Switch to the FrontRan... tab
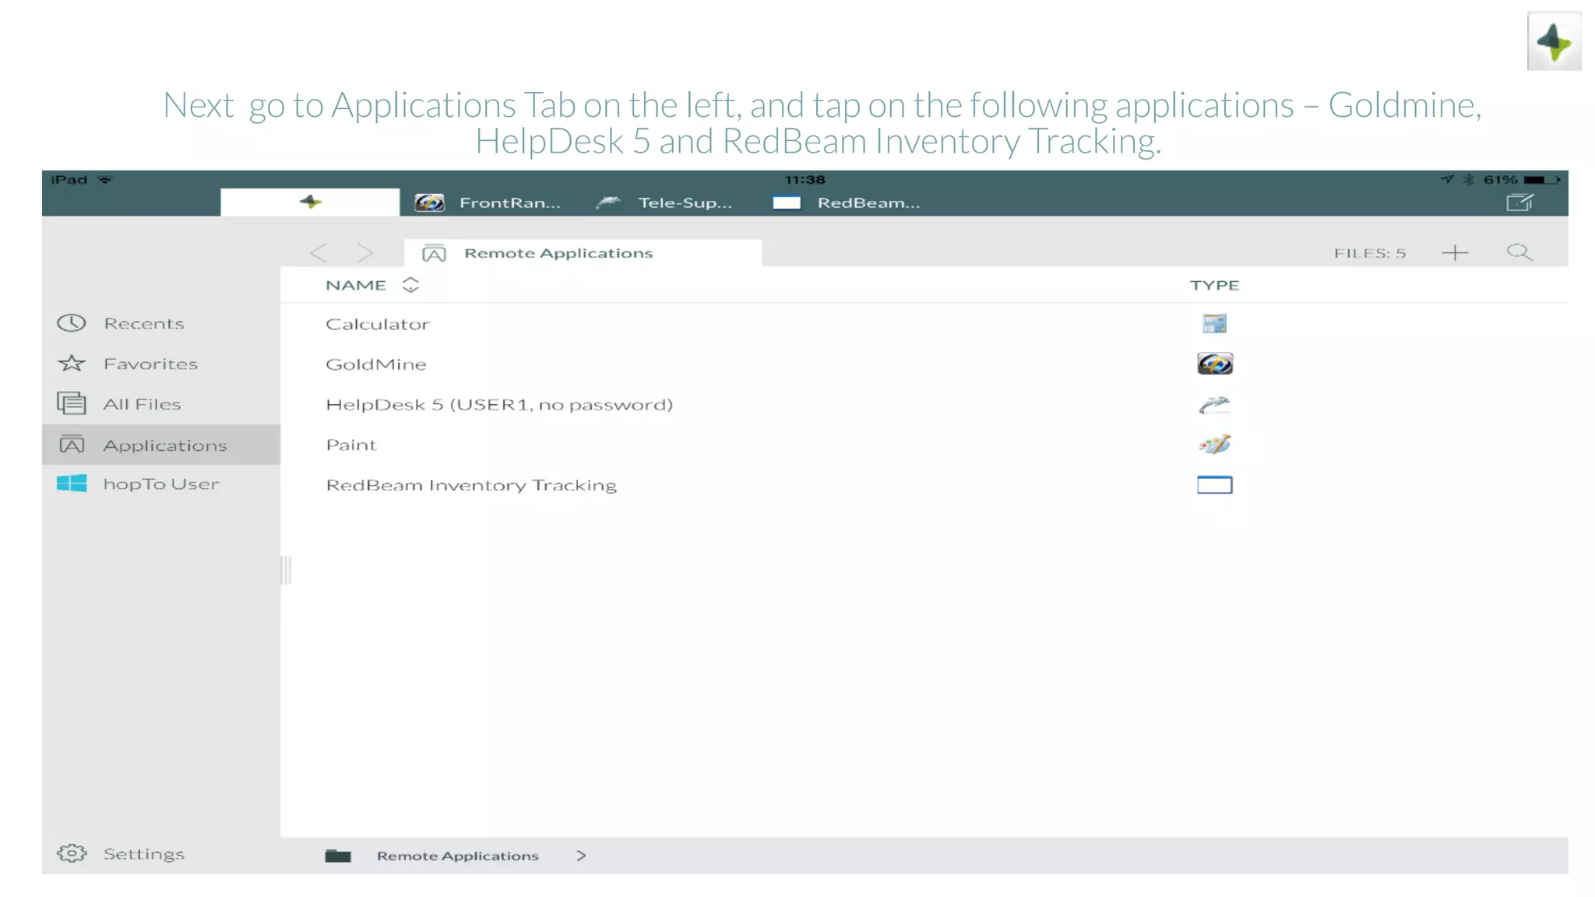This screenshot has width=1595, height=897. (x=488, y=202)
